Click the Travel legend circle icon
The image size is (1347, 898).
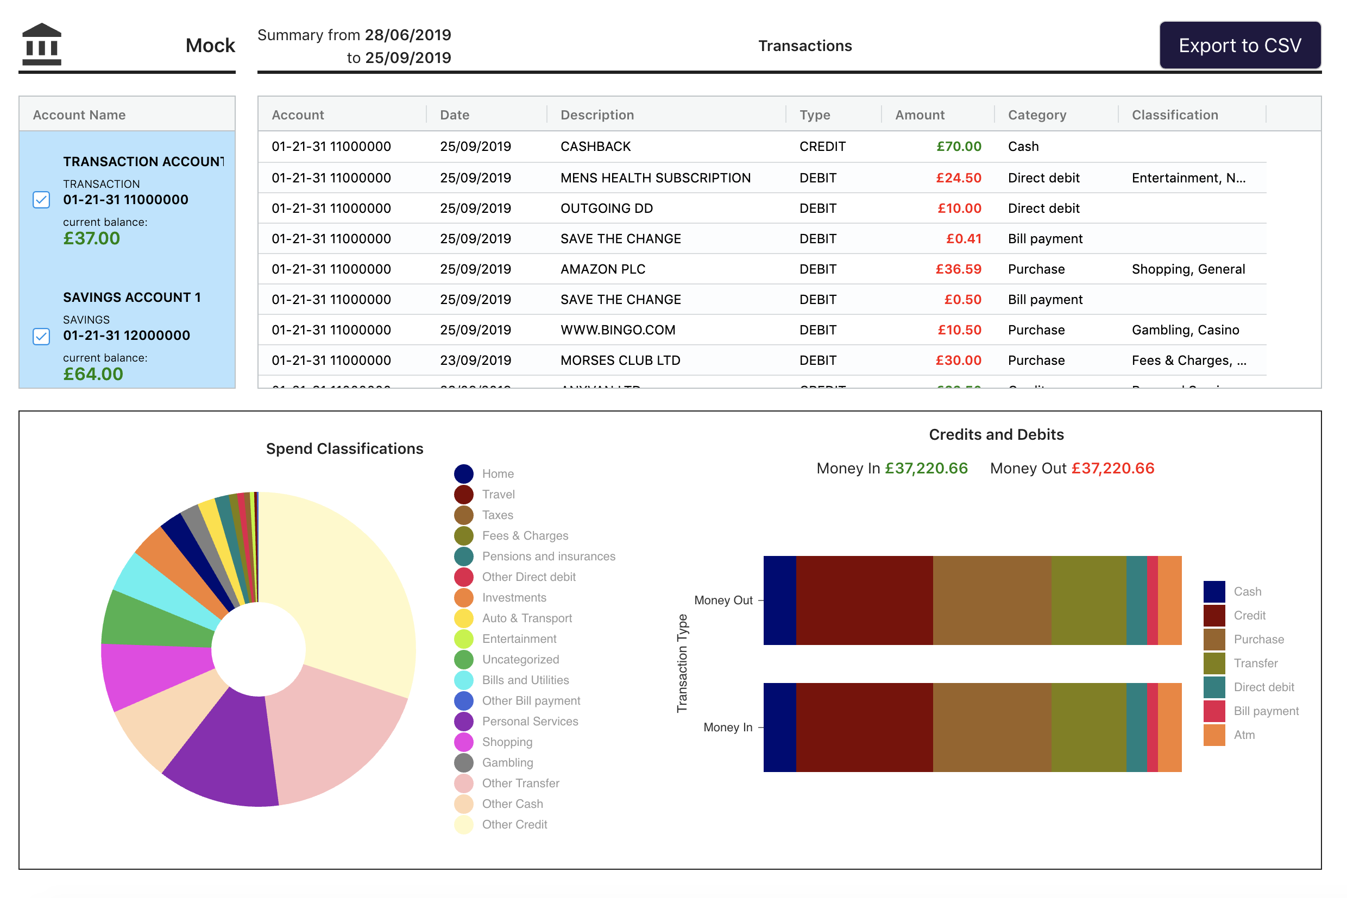pos(463,494)
